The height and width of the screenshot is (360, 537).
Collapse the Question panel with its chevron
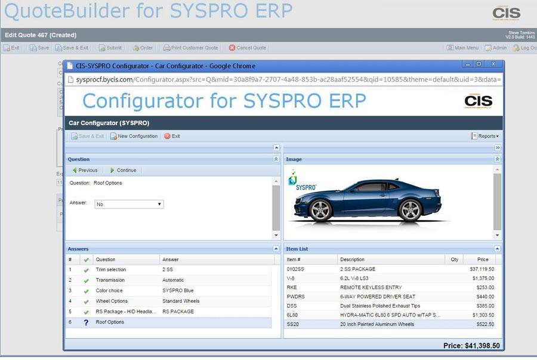pyautogui.click(x=274, y=159)
